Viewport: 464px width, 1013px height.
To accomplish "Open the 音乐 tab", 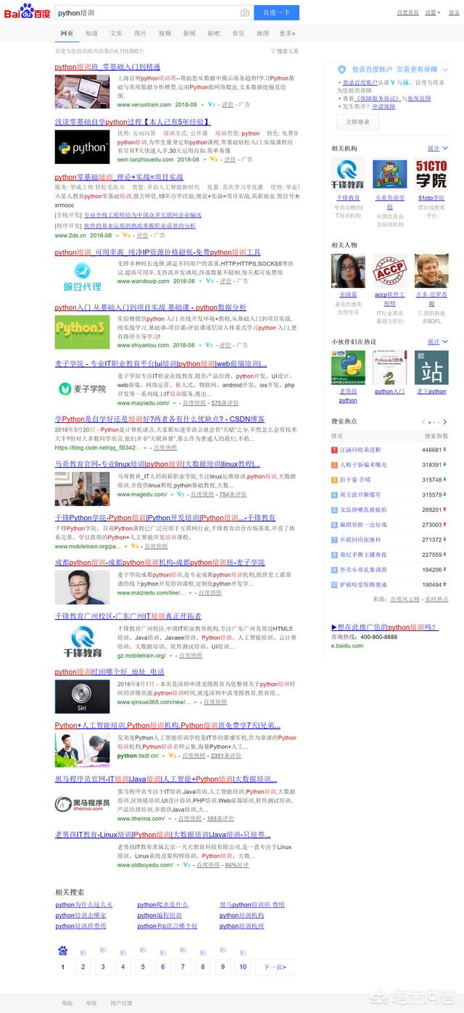I will click(238, 33).
